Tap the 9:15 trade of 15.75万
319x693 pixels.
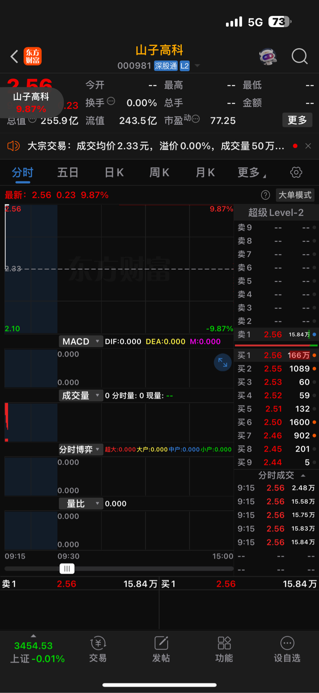click(276, 515)
